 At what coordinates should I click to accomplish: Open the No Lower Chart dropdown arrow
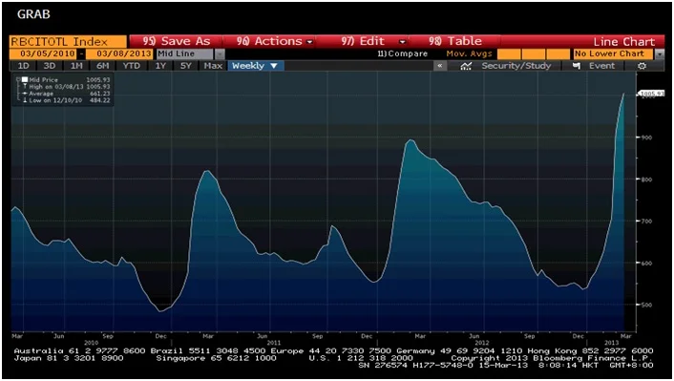coord(660,53)
